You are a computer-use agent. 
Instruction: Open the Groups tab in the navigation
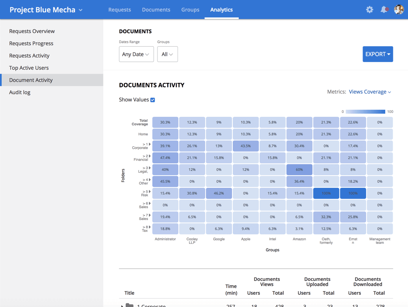click(190, 9)
